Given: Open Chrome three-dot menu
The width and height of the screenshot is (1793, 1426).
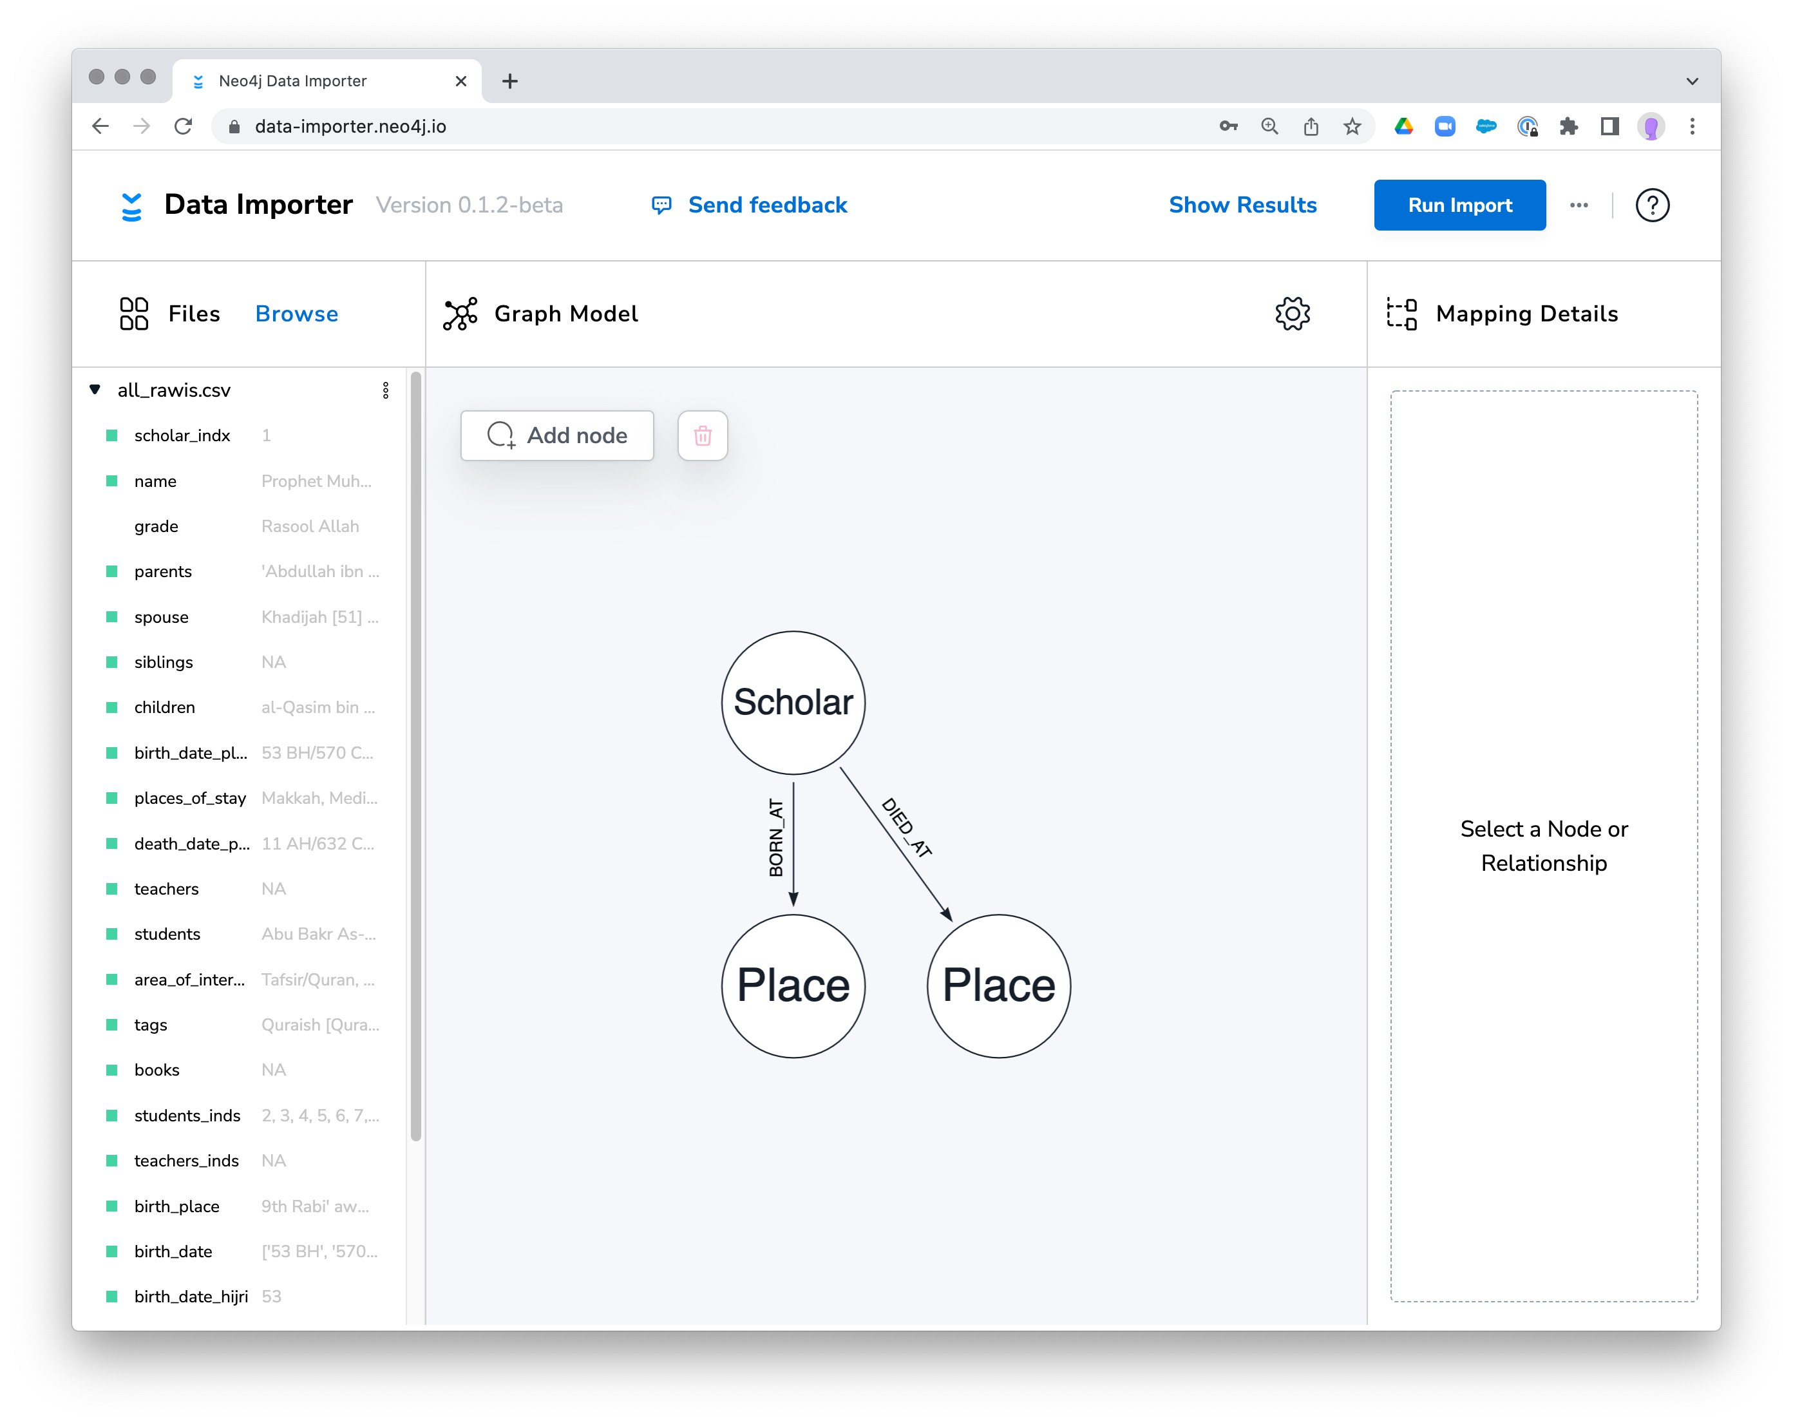Looking at the screenshot, I should [x=1691, y=126].
